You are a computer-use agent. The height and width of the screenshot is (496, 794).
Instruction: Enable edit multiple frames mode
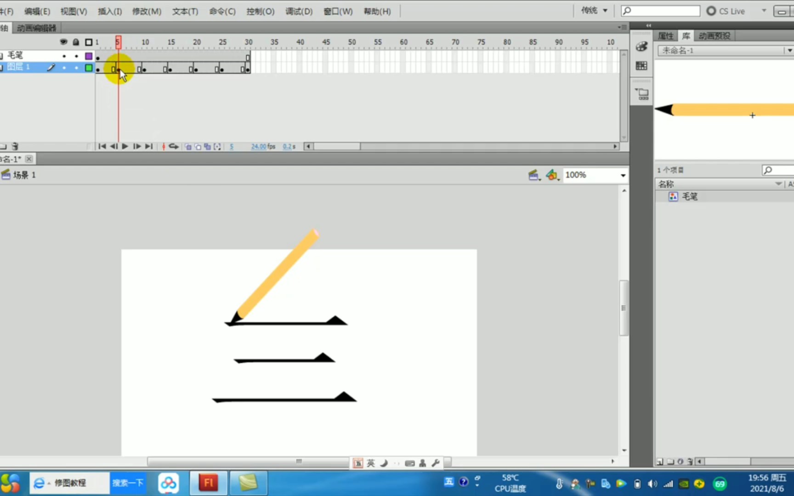[x=208, y=146]
